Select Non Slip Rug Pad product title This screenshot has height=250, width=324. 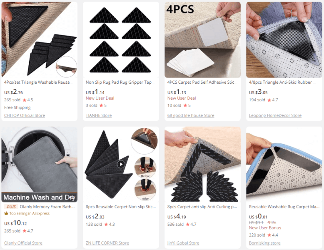[120, 82]
